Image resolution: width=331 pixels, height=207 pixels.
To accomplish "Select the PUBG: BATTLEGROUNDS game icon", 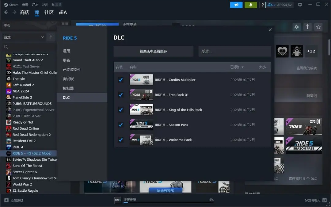I will [x=9, y=104].
